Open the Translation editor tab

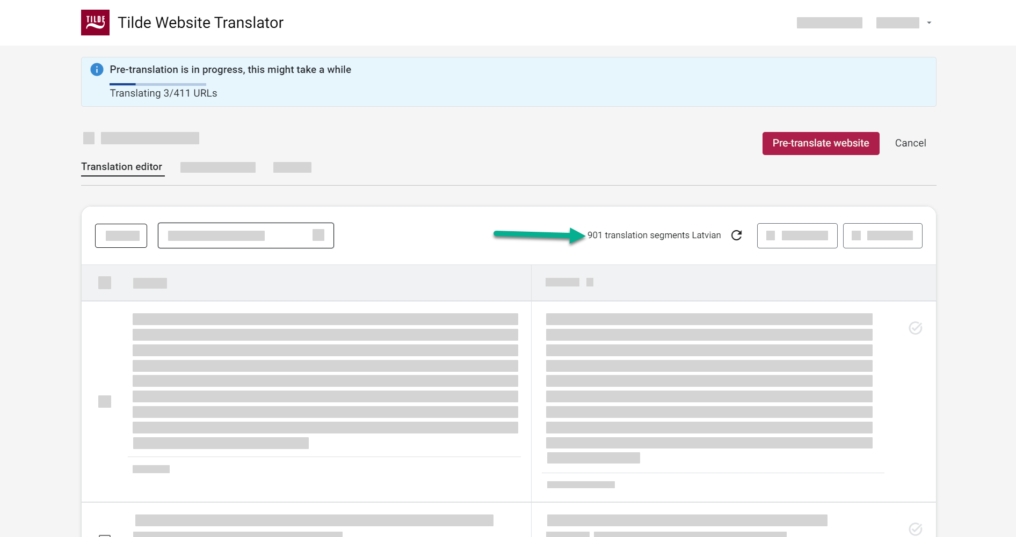(122, 167)
